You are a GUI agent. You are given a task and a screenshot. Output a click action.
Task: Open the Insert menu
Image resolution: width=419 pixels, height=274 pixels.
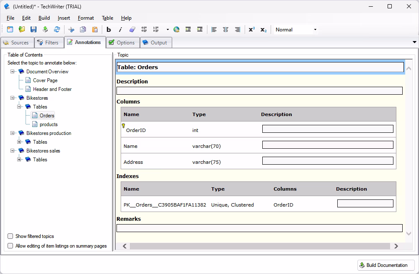click(64, 18)
